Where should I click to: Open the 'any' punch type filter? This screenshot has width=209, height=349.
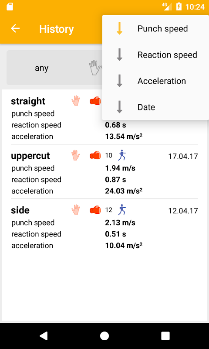(x=41, y=68)
